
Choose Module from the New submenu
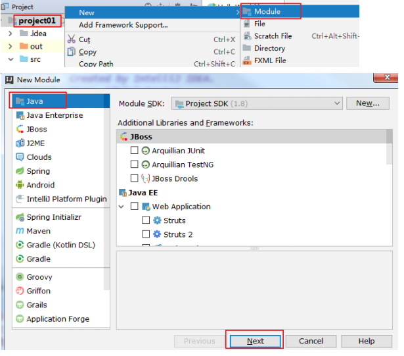(x=300, y=11)
